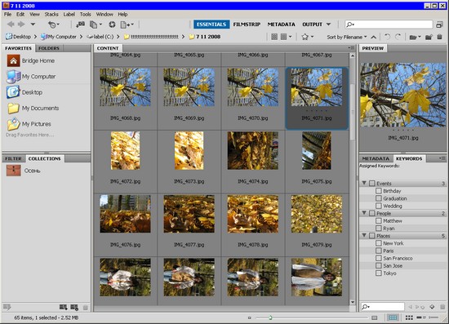Open the File menu
Screen dimensions: 449x324
(x=7, y=14)
